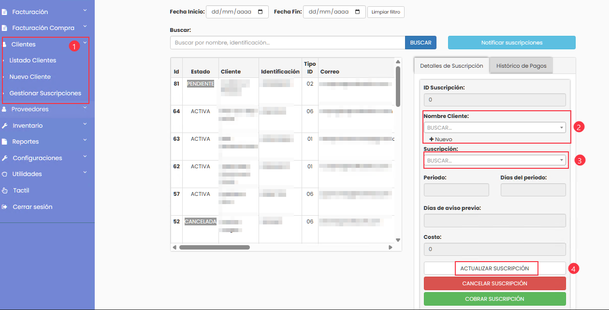The height and width of the screenshot is (310, 609).
Task: Click the Periodo field
Action: 456,190
